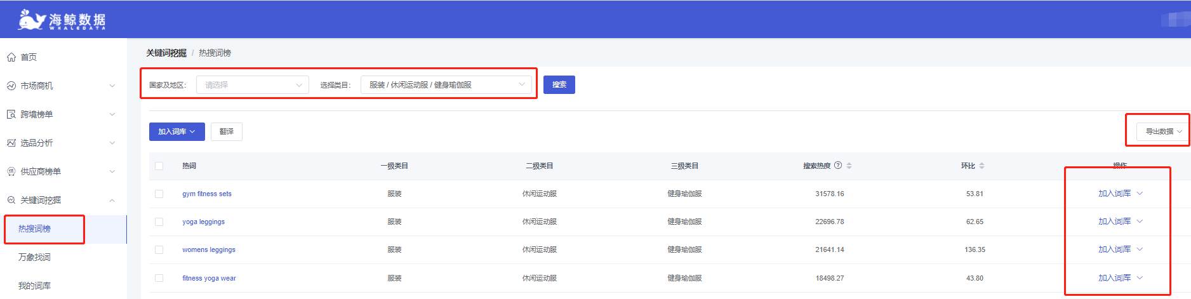Click the 跨境榜单 sidebar icon
This screenshot has width=1191, height=299.
[x=11, y=114]
